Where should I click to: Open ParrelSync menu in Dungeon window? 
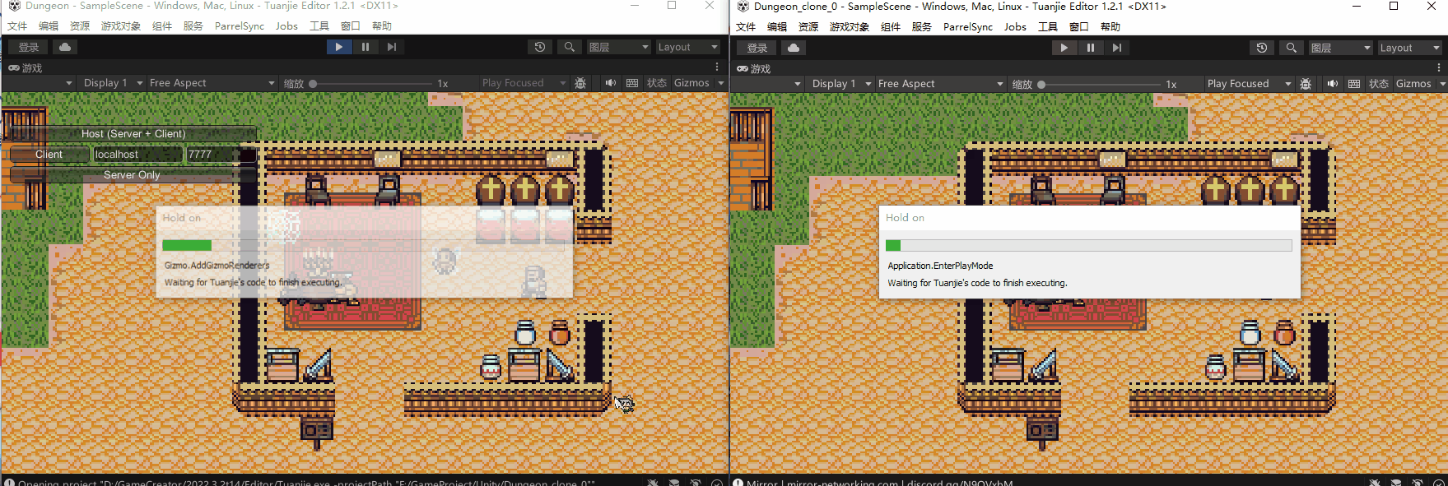[240, 26]
